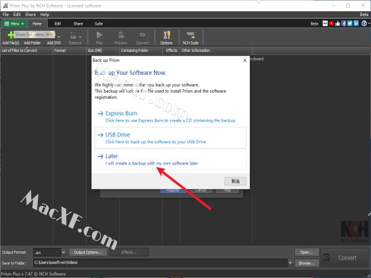Expand the Save to Folder dropdown arrow

pyautogui.click(x=291, y=263)
